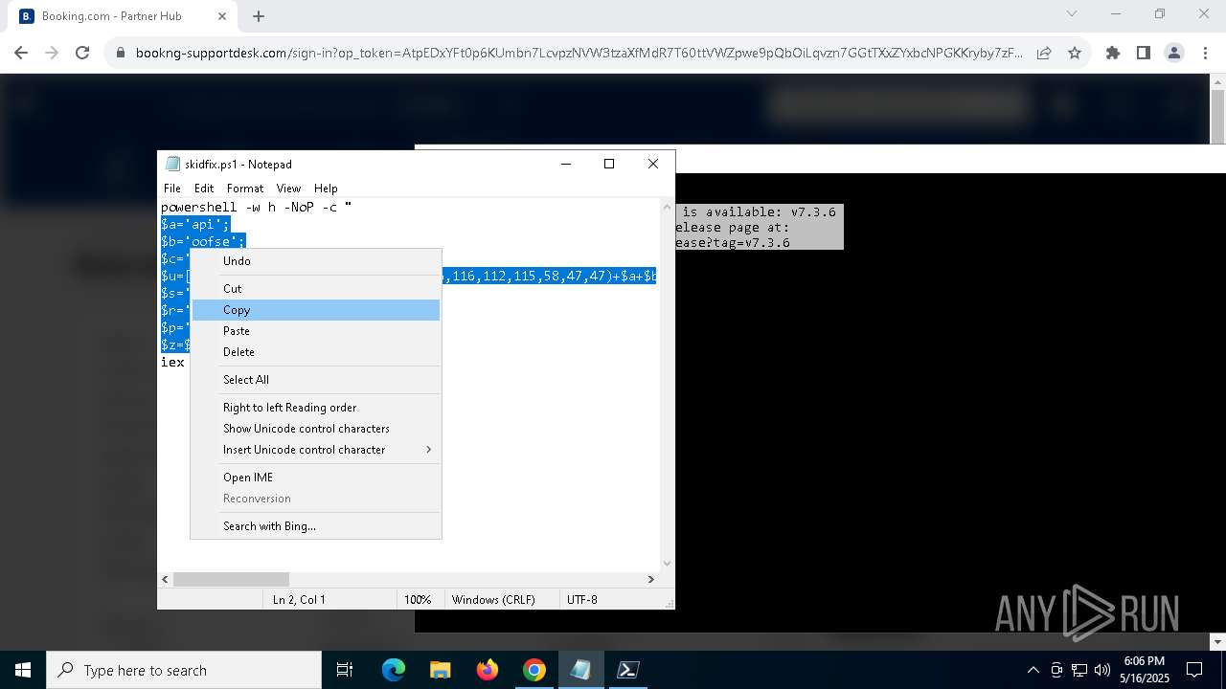
Task: Launch Firefox from the taskbar
Action: [487, 670]
